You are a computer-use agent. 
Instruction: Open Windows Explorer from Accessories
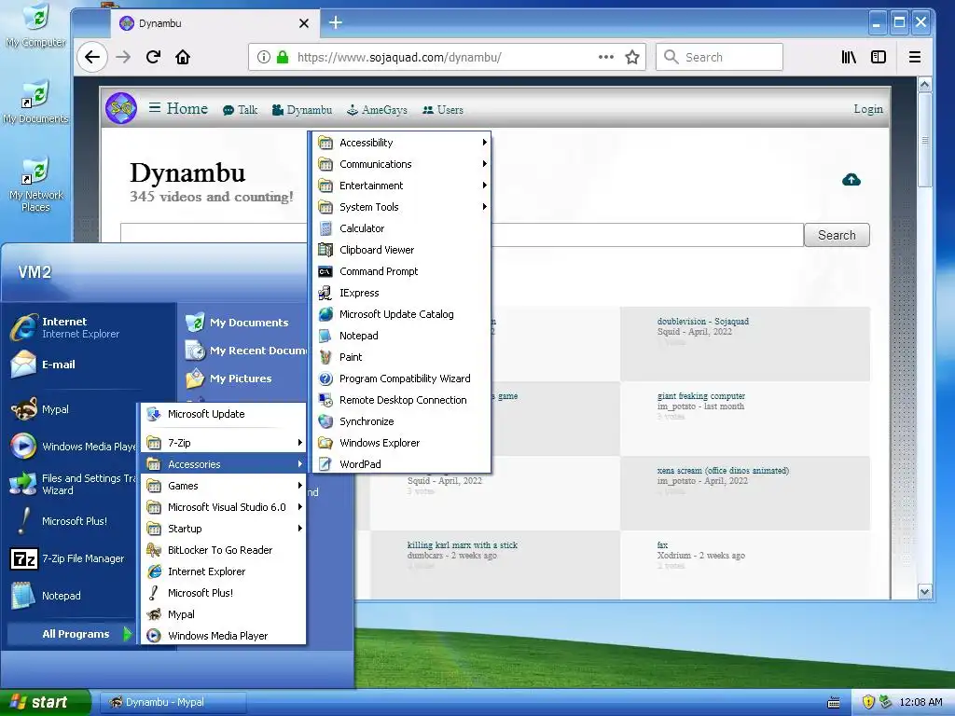coord(401,443)
